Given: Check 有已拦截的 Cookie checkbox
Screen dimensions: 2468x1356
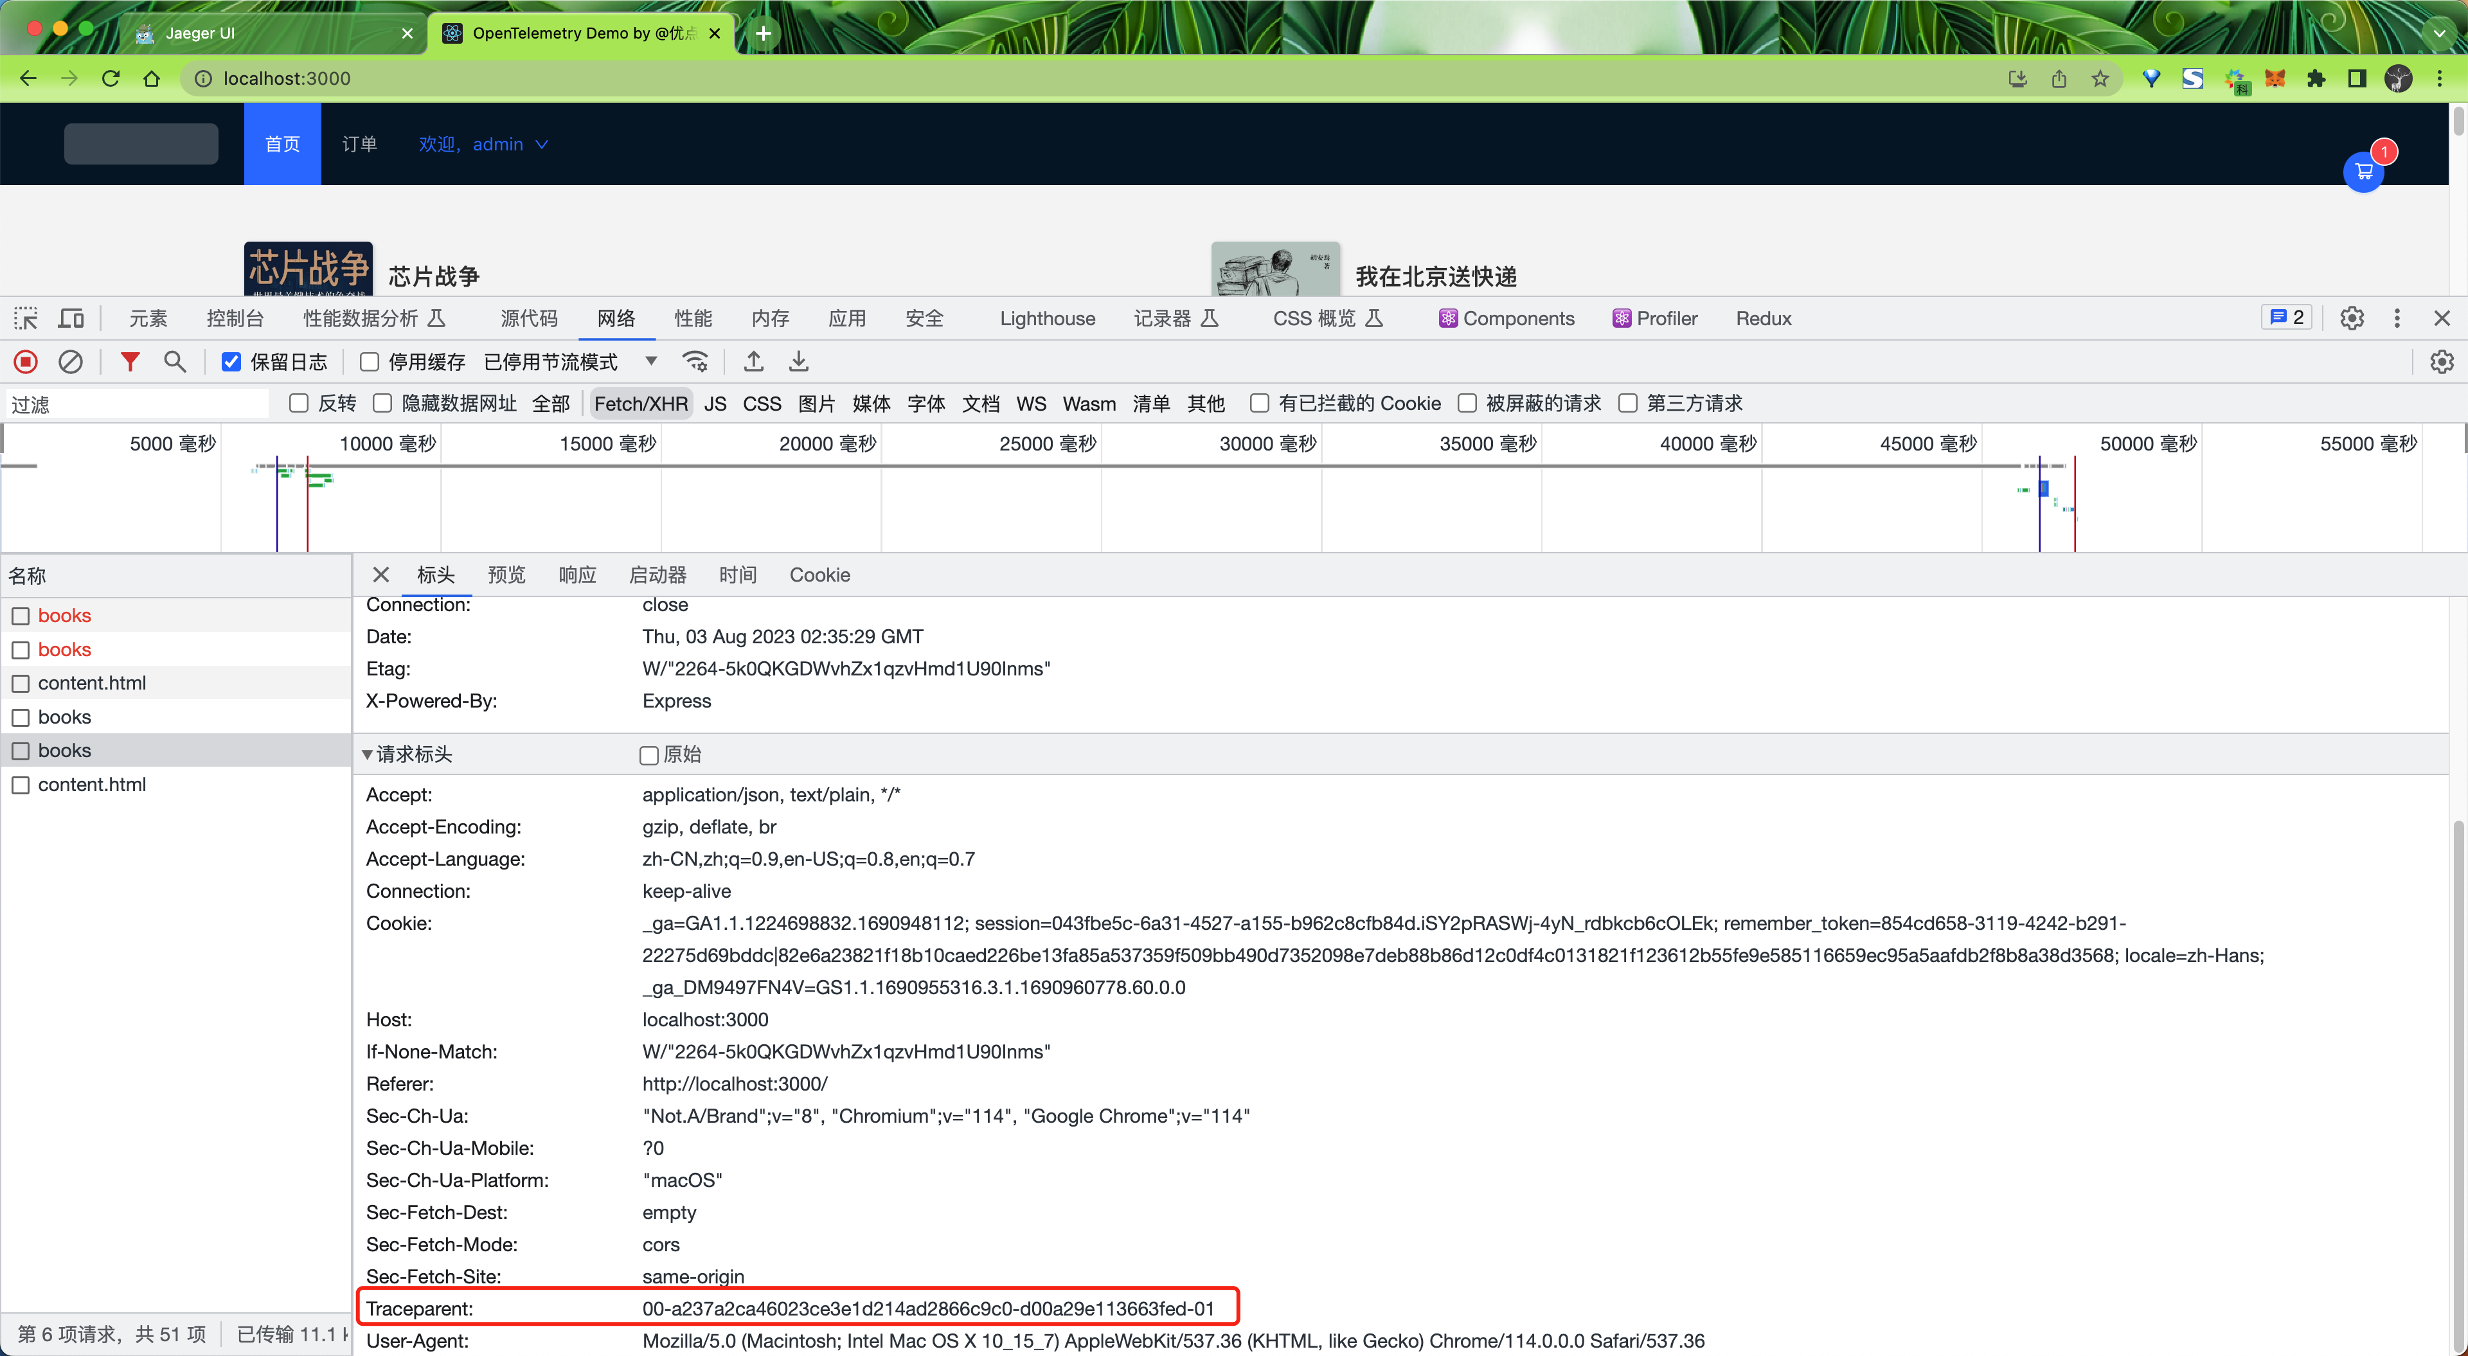Looking at the screenshot, I should click(x=1260, y=404).
